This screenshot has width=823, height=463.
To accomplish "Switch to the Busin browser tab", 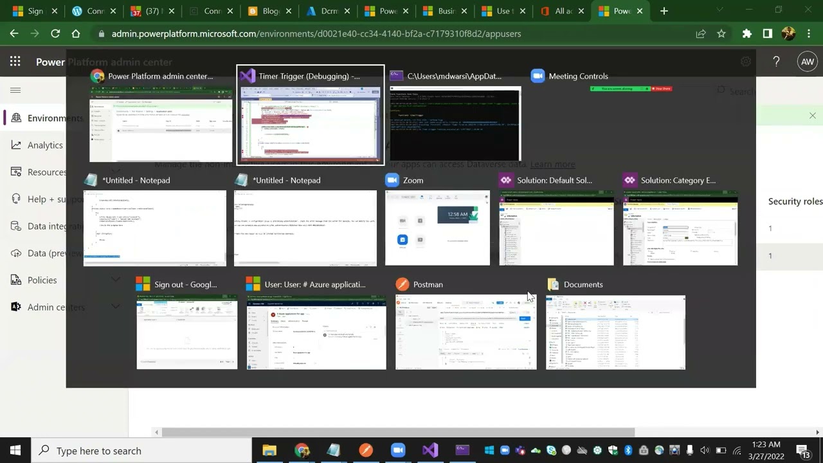I will point(444,11).
